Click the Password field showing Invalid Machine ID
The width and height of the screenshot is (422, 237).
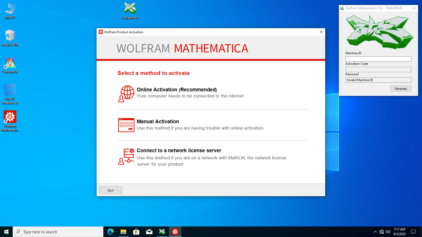coord(378,80)
